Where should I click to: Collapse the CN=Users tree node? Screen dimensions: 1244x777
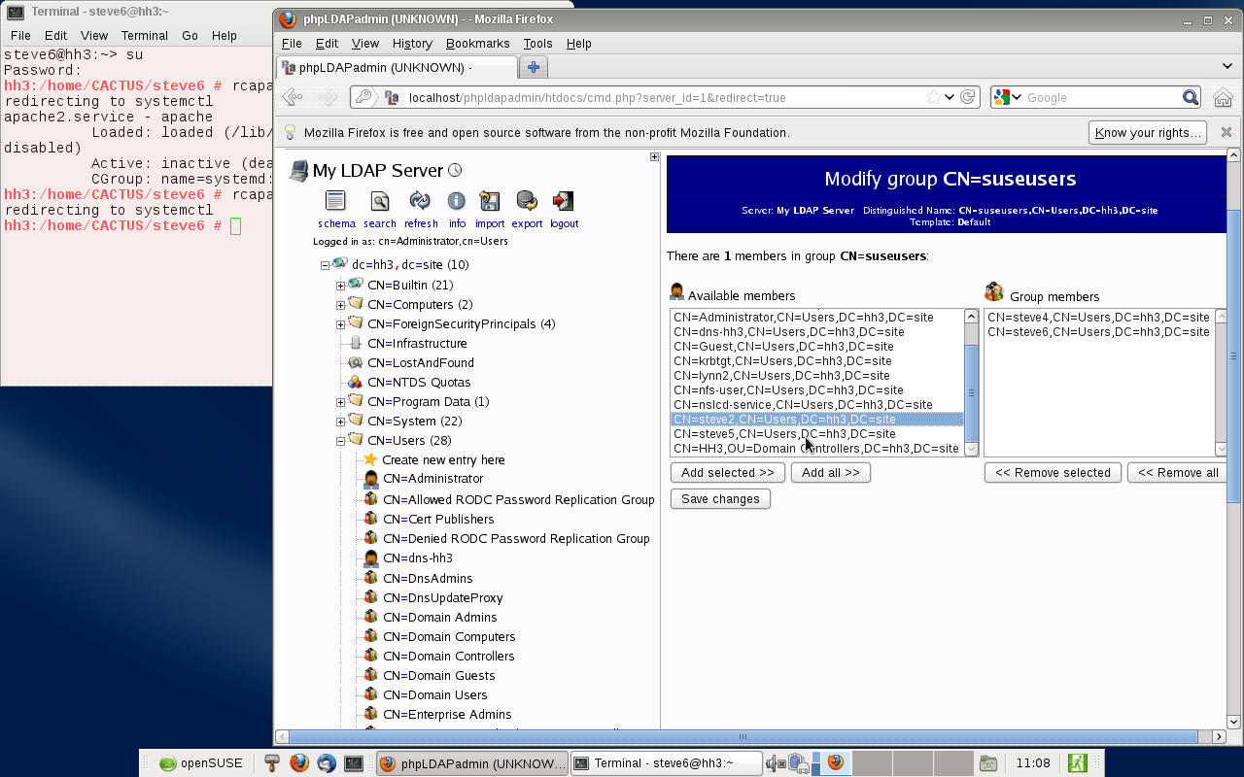(340, 441)
